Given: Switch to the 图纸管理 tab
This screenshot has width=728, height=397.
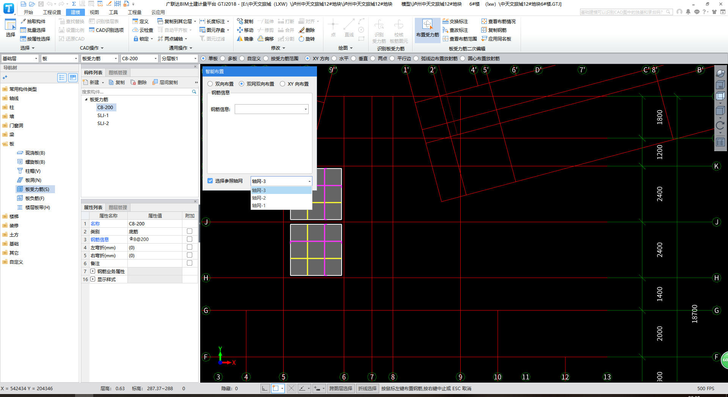Looking at the screenshot, I should coord(118,72).
